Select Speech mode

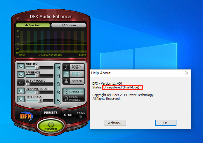point(77,81)
